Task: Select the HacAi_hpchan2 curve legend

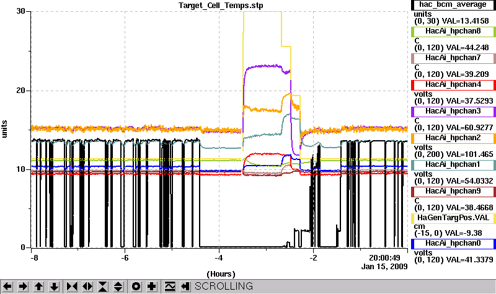Action: (453, 138)
